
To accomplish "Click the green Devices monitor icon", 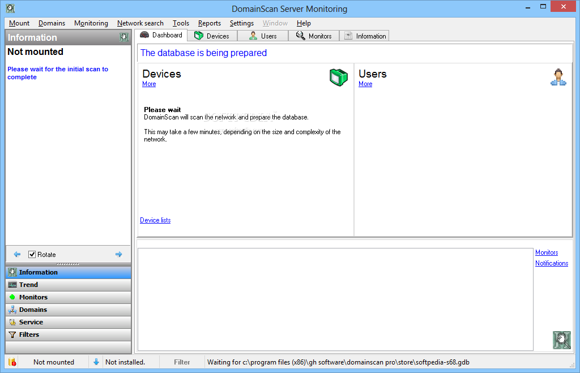I will (339, 78).
